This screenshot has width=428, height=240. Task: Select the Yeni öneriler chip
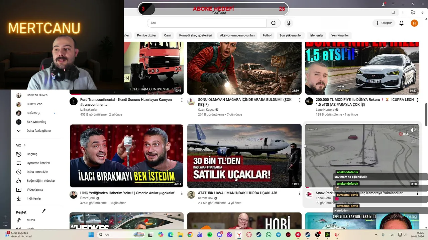(340, 35)
